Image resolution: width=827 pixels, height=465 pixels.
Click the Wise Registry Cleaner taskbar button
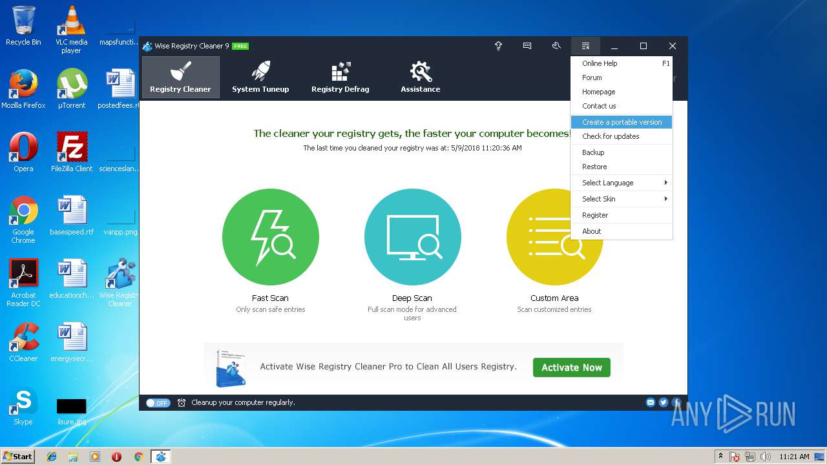pos(160,457)
